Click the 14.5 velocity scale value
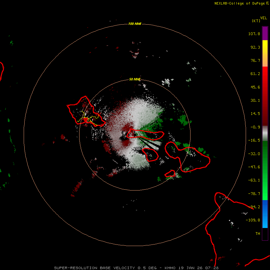 click(x=255, y=114)
